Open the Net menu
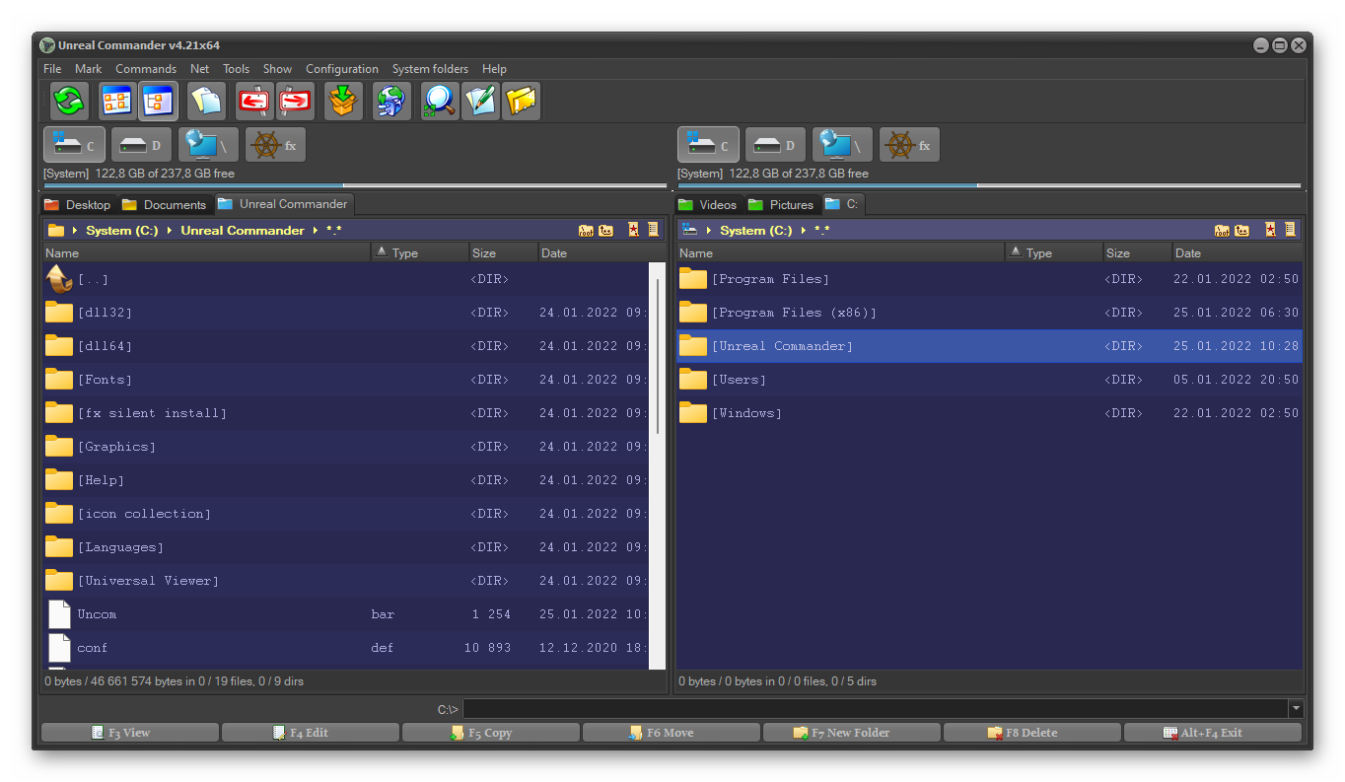Viewport: 1345px width, 782px height. (x=199, y=69)
